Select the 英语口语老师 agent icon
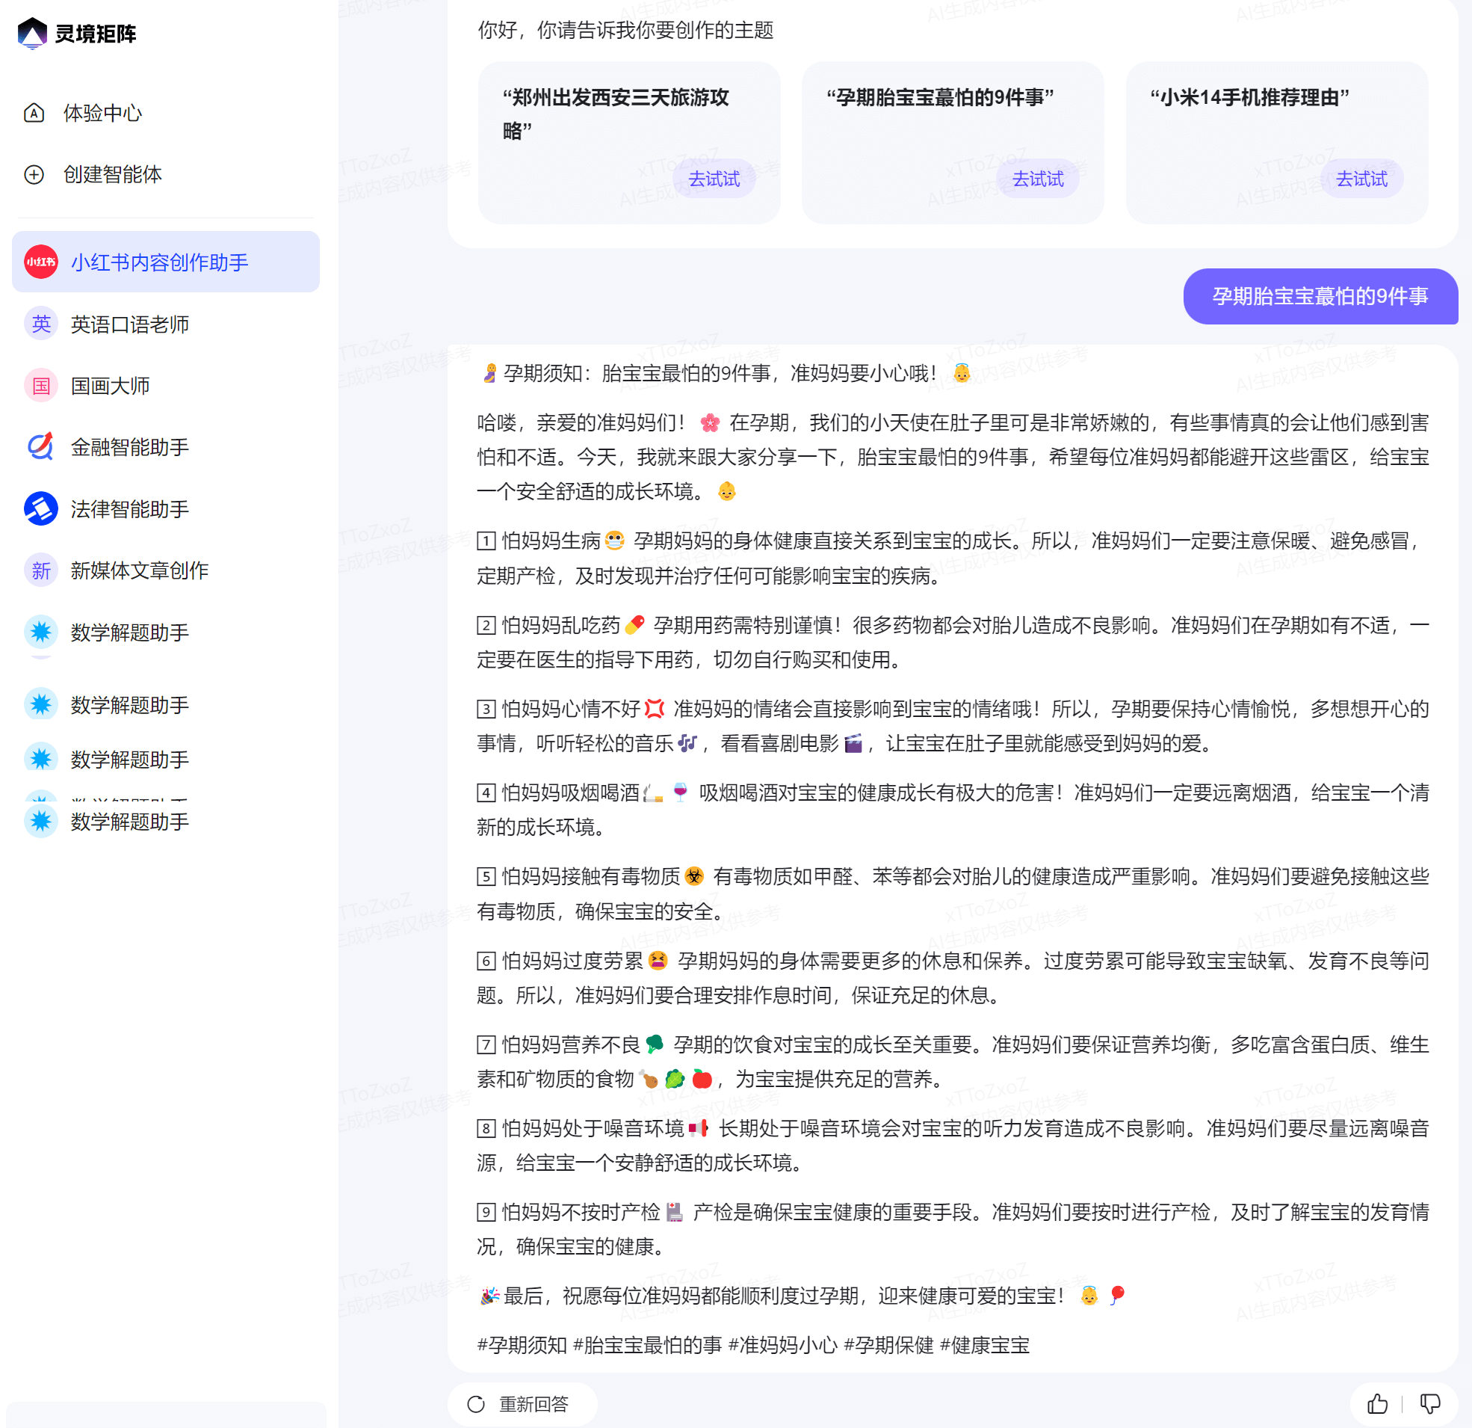 pyautogui.click(x=40, y=323)
